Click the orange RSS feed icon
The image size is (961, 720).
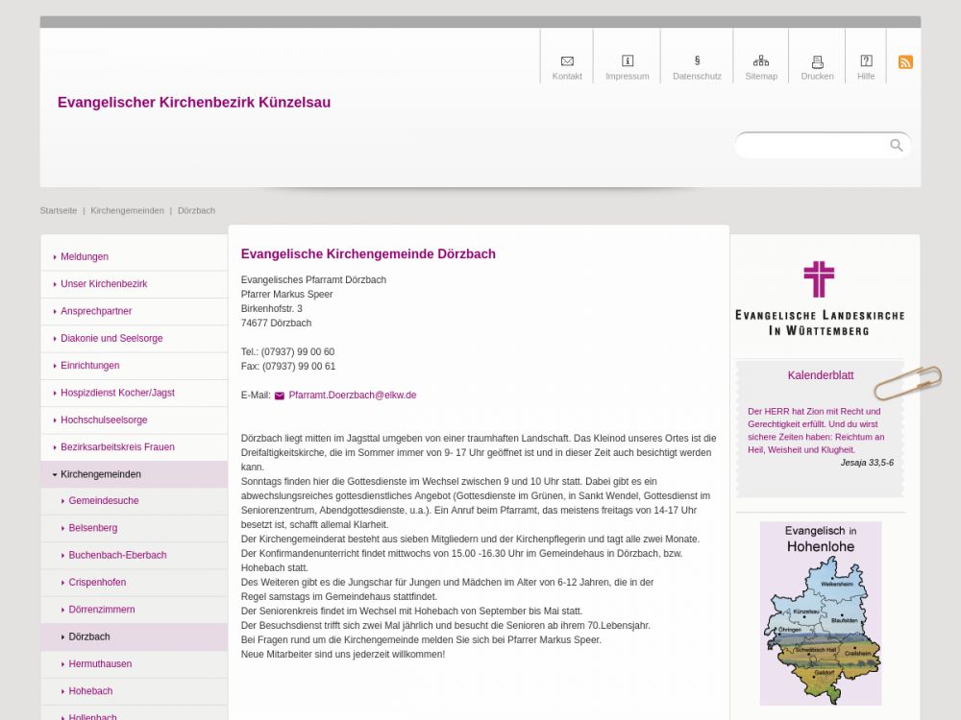pos(905,62)
